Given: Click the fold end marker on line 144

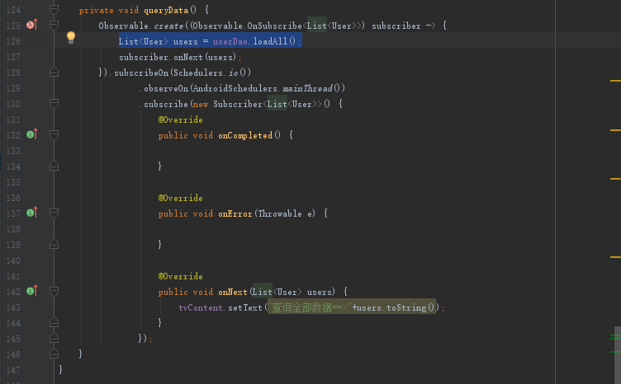Looking at the screenshot, I should tap(55, 323).
